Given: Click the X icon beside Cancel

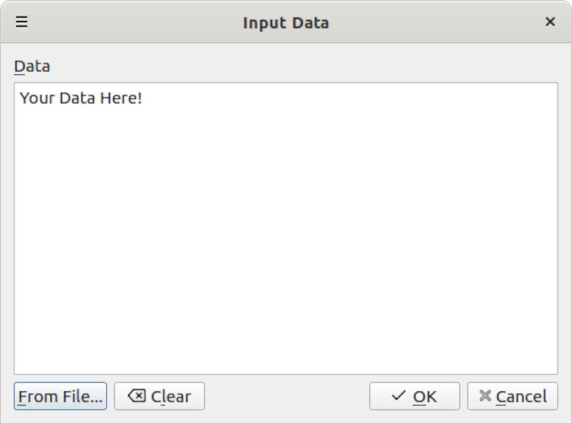Looking at the screenshot, I should coord(485,396).
